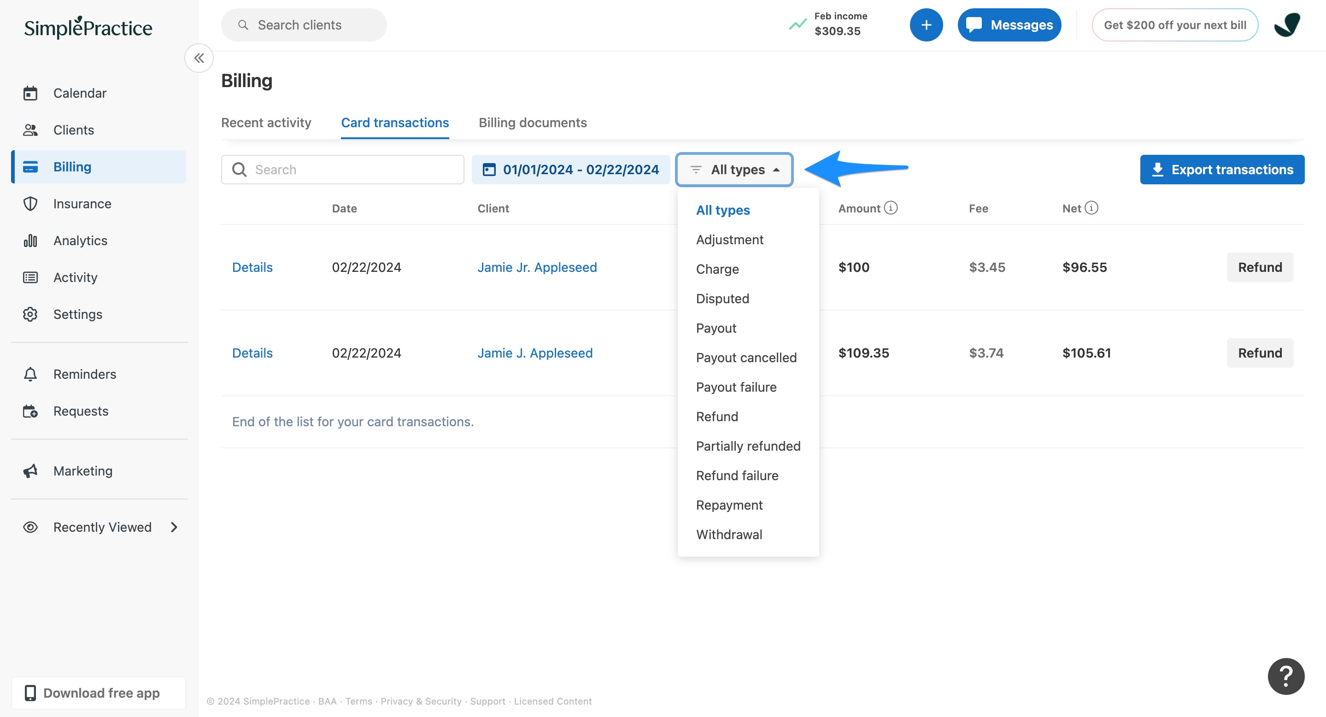Collapse the All types filter dropdown

pos(734,169)
